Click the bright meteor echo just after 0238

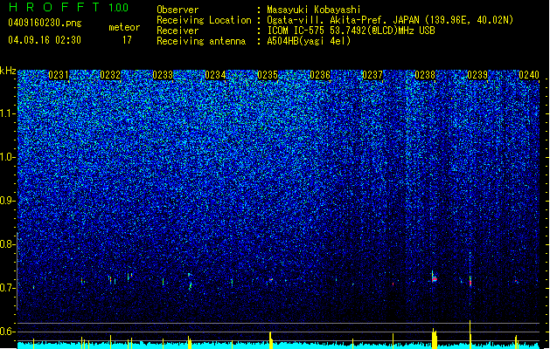435,277
